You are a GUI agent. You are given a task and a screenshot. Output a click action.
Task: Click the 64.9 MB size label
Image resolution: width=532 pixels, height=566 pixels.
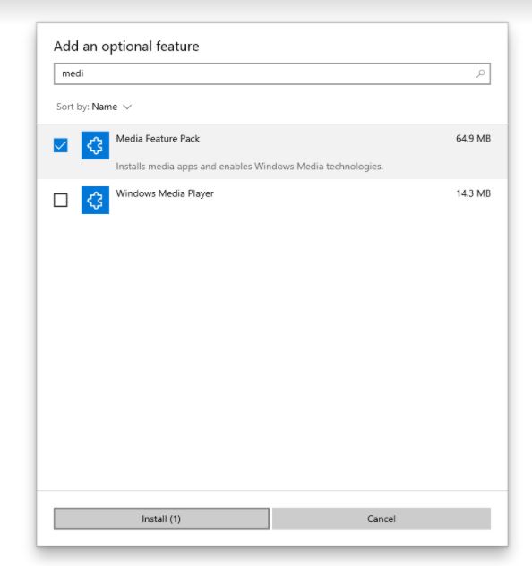click(x=473, y=139)
